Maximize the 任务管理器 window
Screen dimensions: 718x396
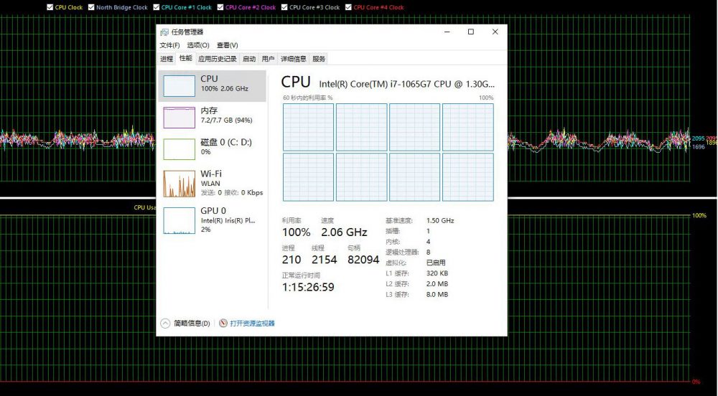471,32
